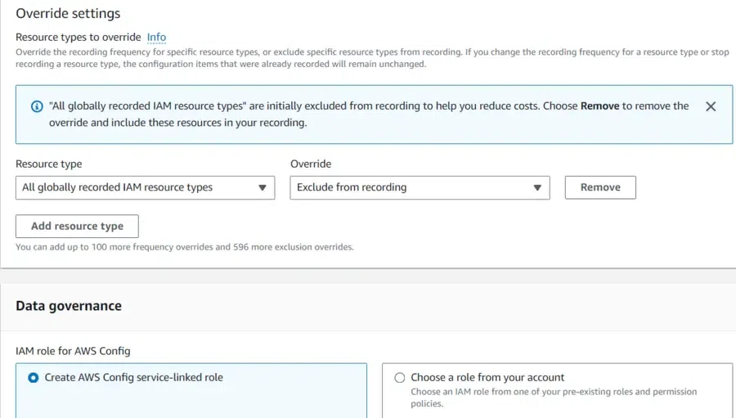
Task: Click the Resource types to override label
Action: coord(78,37)
